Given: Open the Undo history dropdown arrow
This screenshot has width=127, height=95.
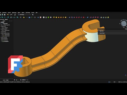Looking at the screenshot, I should (x=9, y=15).
